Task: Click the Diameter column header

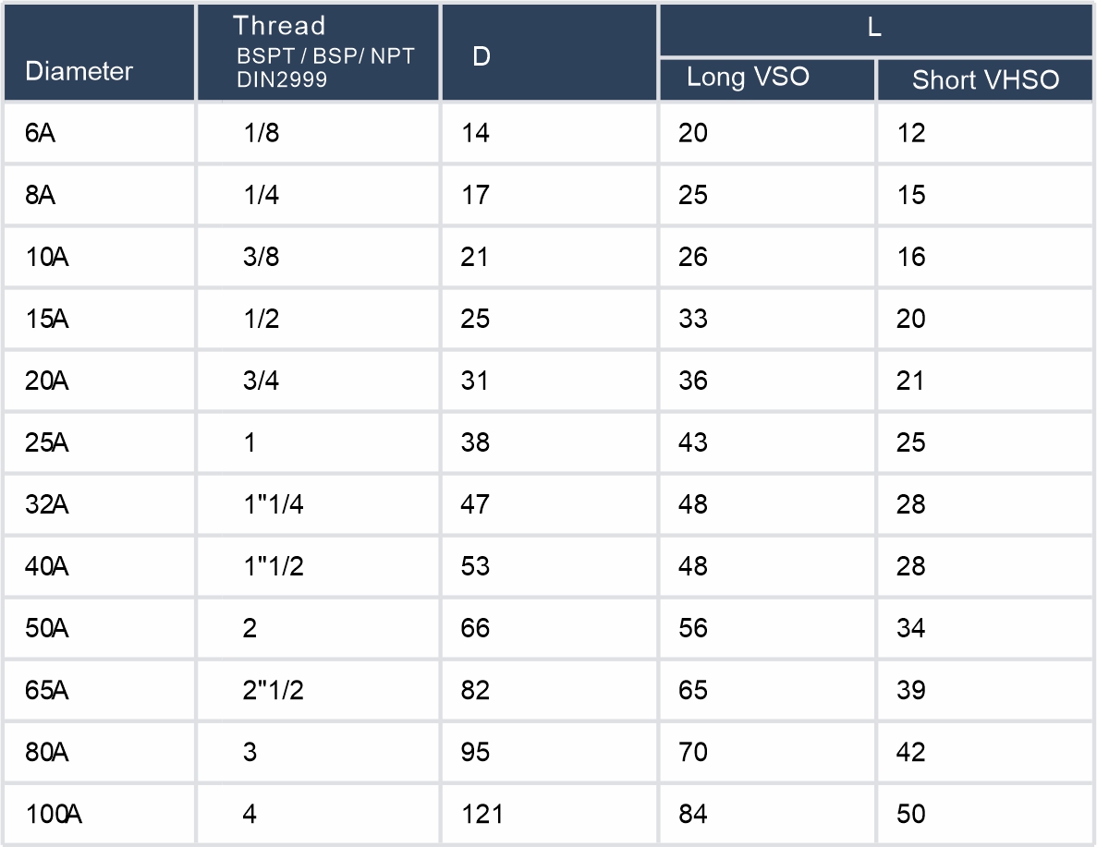Action: pos(79,71)
